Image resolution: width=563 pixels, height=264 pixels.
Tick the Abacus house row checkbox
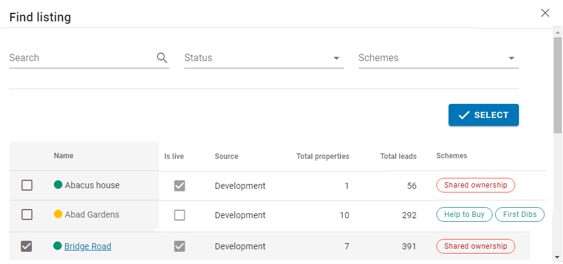(x=27, y=185)
